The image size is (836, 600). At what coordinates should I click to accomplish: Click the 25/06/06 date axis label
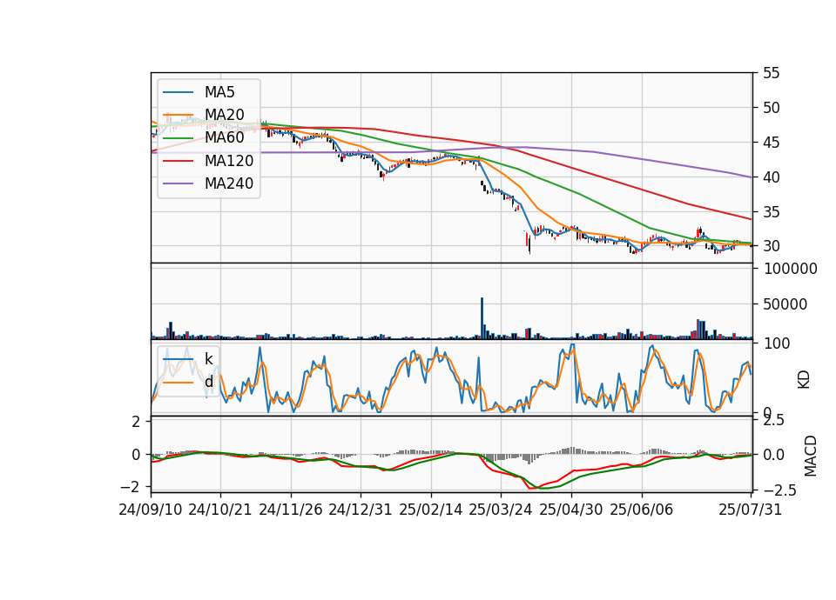tap(642, 510)
